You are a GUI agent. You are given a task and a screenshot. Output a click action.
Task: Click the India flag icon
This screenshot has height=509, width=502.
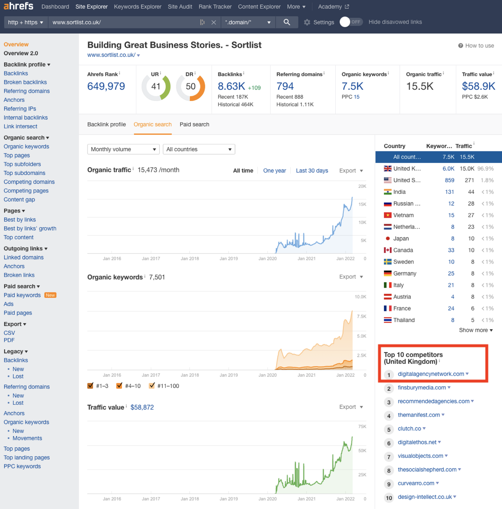tap(388, 192)
